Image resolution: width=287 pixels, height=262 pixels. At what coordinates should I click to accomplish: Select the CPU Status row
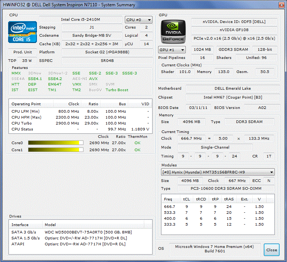click(81, 129)
